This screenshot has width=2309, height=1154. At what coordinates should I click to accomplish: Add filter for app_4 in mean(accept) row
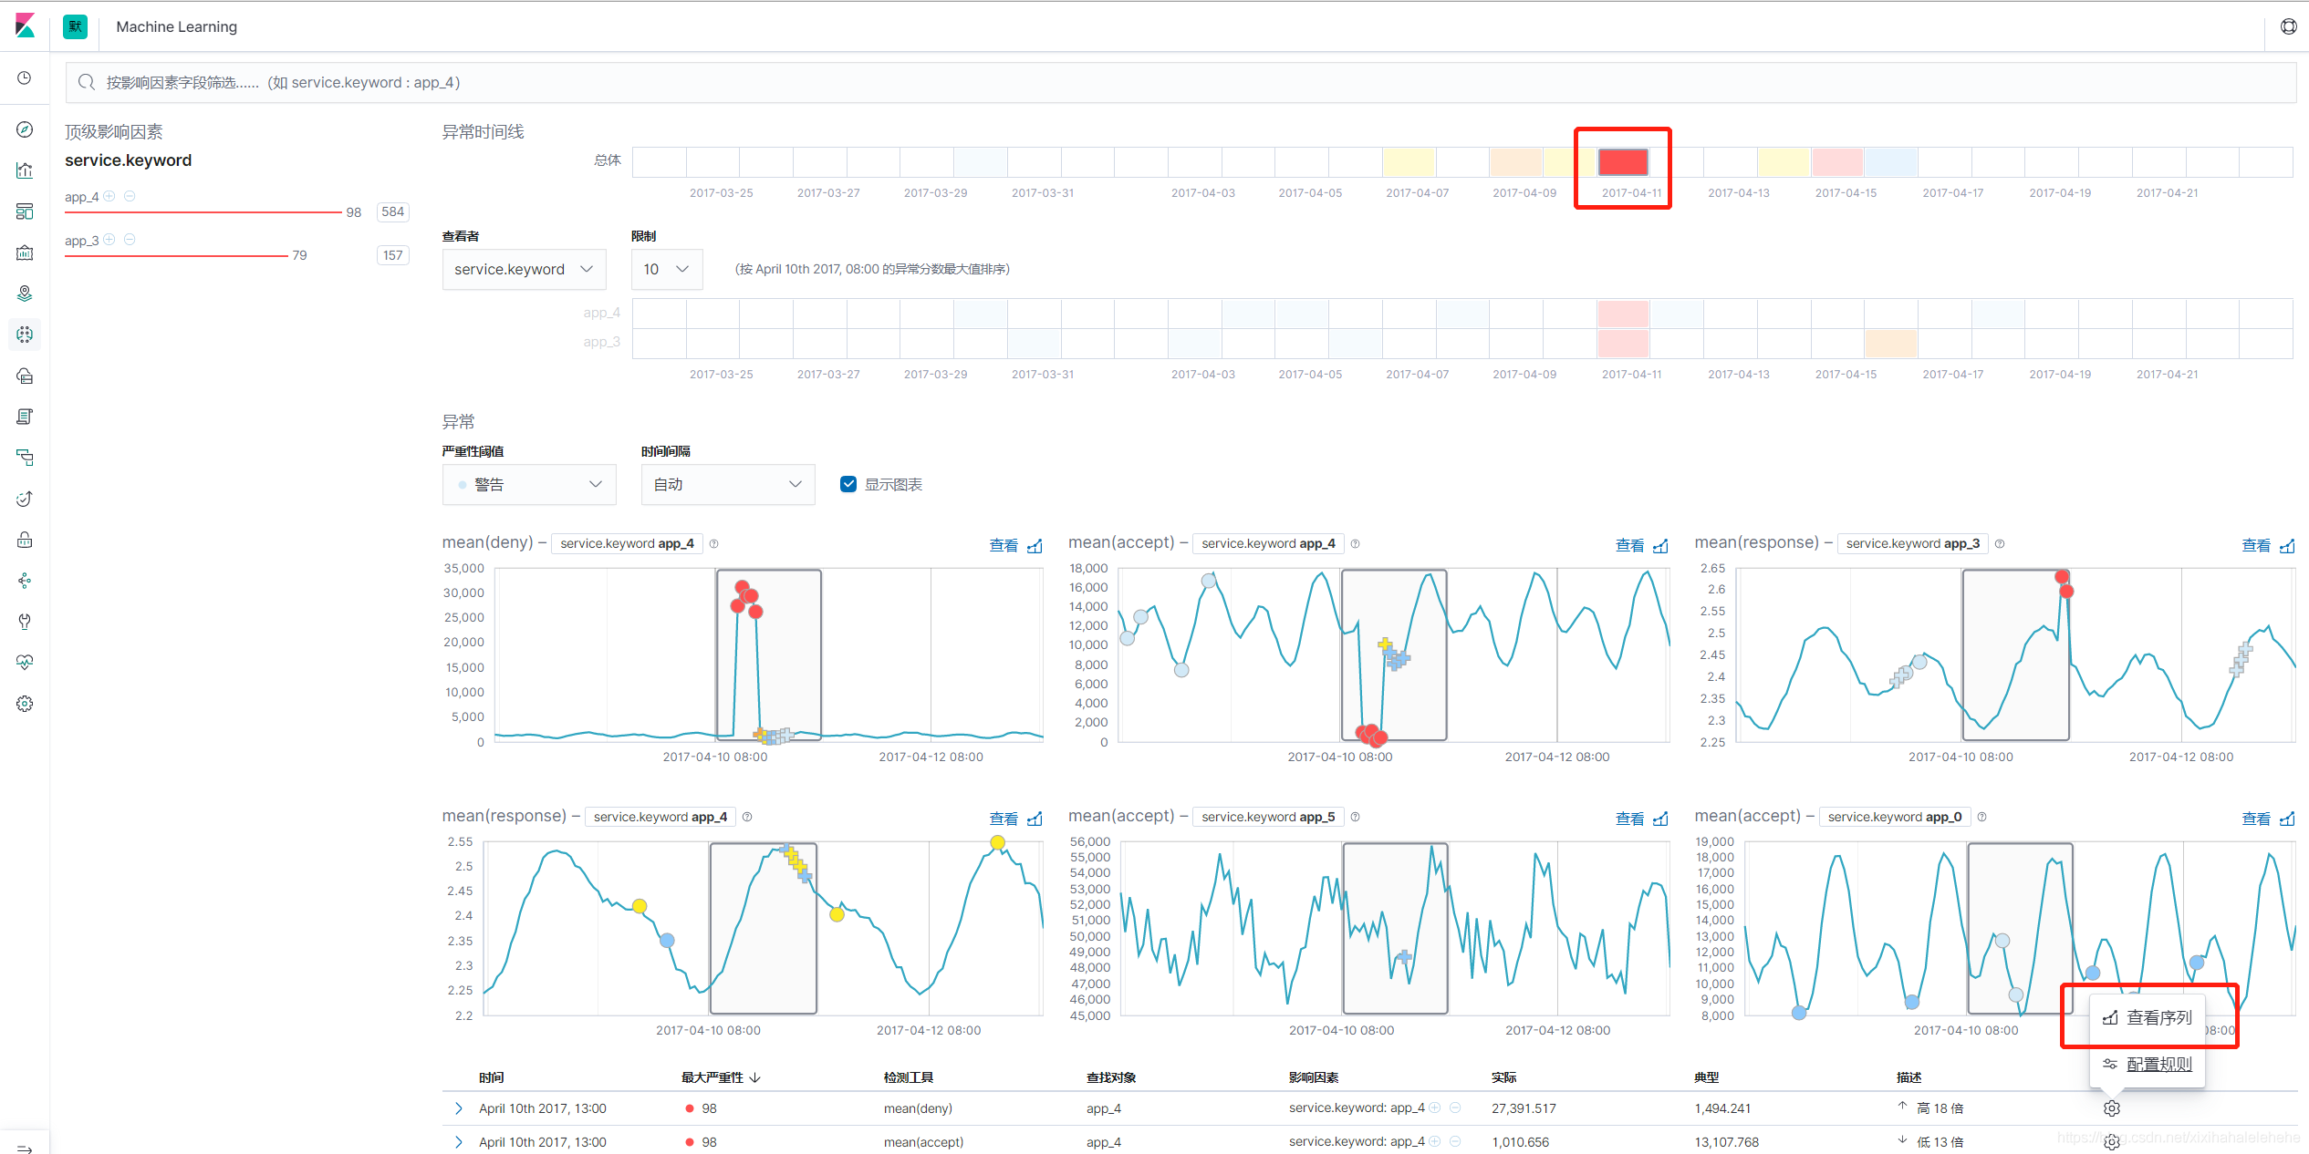1435,1141
